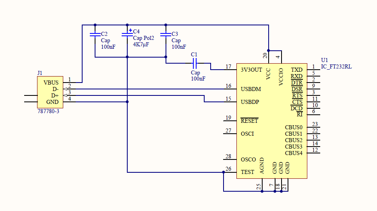This screenshot has height=211, width=377.
Task: Click pin number 27 at OSCI
Action: [x=228, y=131]
